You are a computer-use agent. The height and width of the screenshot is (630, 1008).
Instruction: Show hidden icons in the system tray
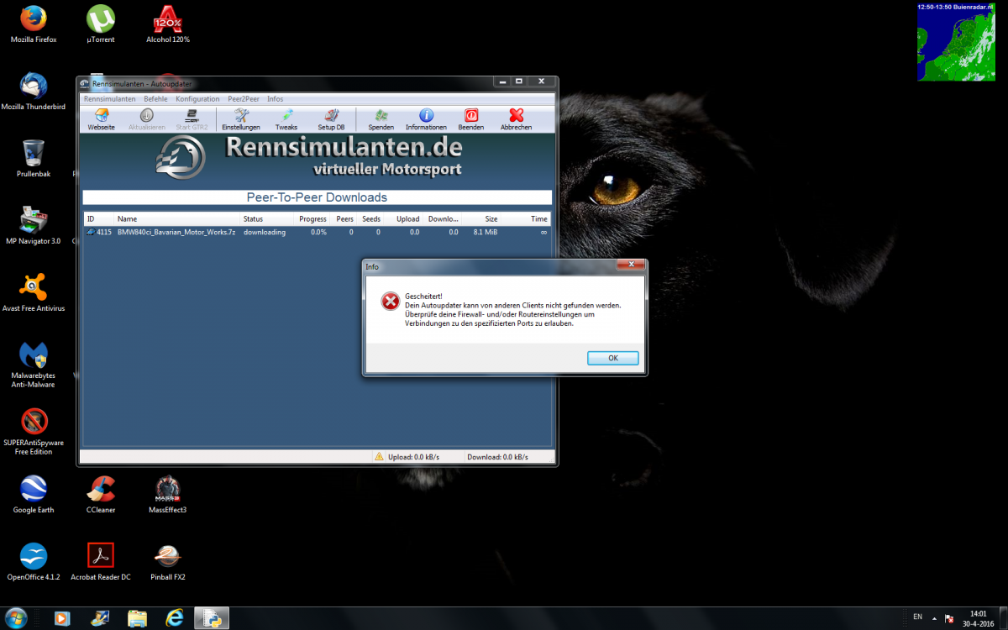[x=934, y=617]
